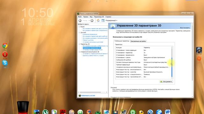
Task: Open the Расширенный view dropdown
Action: pos(111,20)
